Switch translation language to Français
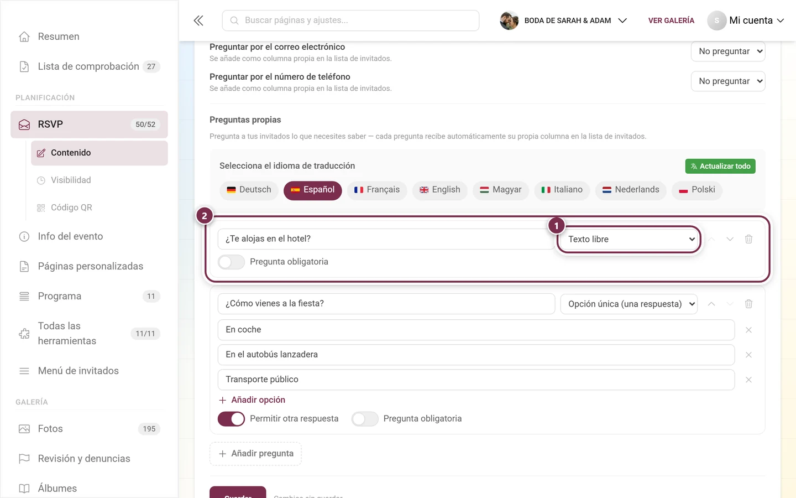 click(x=377, y=190)
